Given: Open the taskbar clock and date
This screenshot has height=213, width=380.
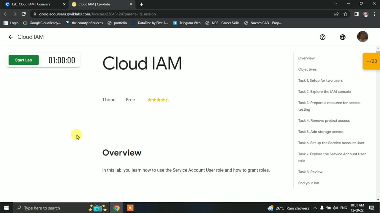Looking at the screenshot, I should pos(357,208).
